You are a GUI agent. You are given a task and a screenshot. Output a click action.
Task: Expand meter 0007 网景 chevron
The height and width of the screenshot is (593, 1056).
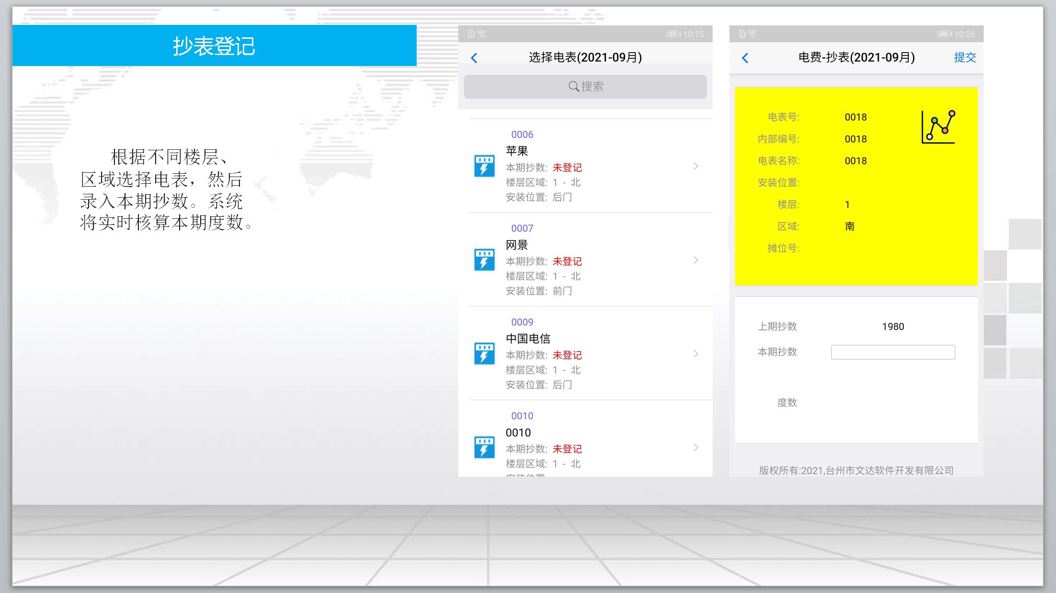696,260
